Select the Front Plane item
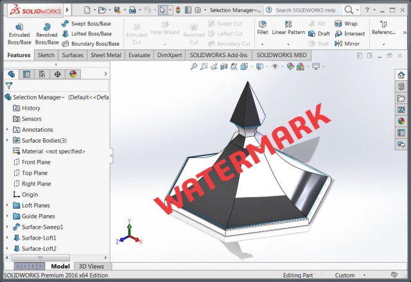Screen dimensions: 411x282 pyautogui.click(x=31, y=163)
